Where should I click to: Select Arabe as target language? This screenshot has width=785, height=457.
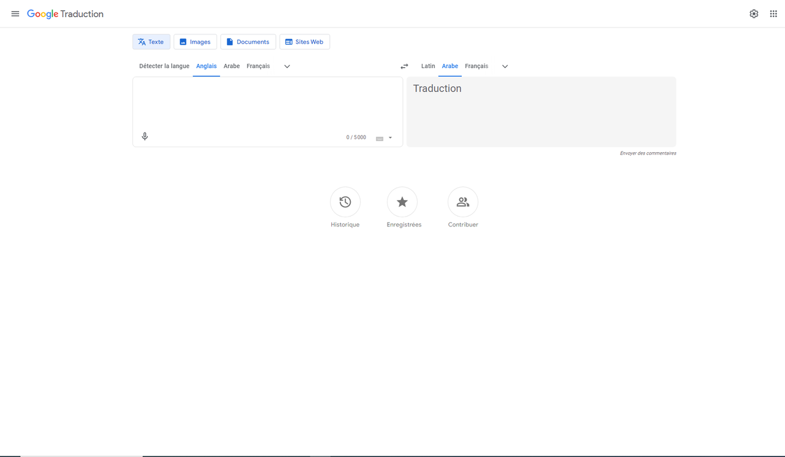pos(450,66)
